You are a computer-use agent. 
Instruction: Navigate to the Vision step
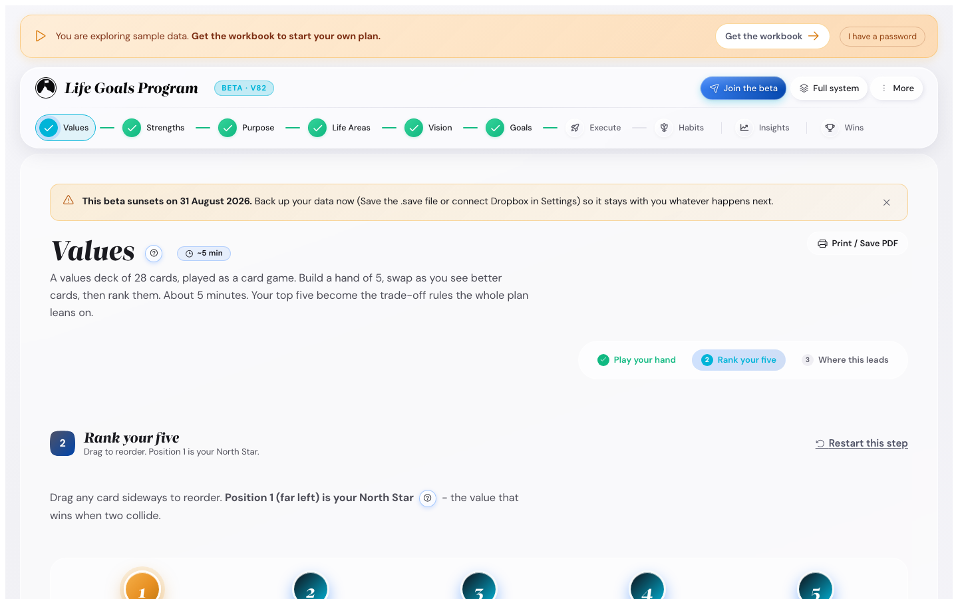click(428, 128)
